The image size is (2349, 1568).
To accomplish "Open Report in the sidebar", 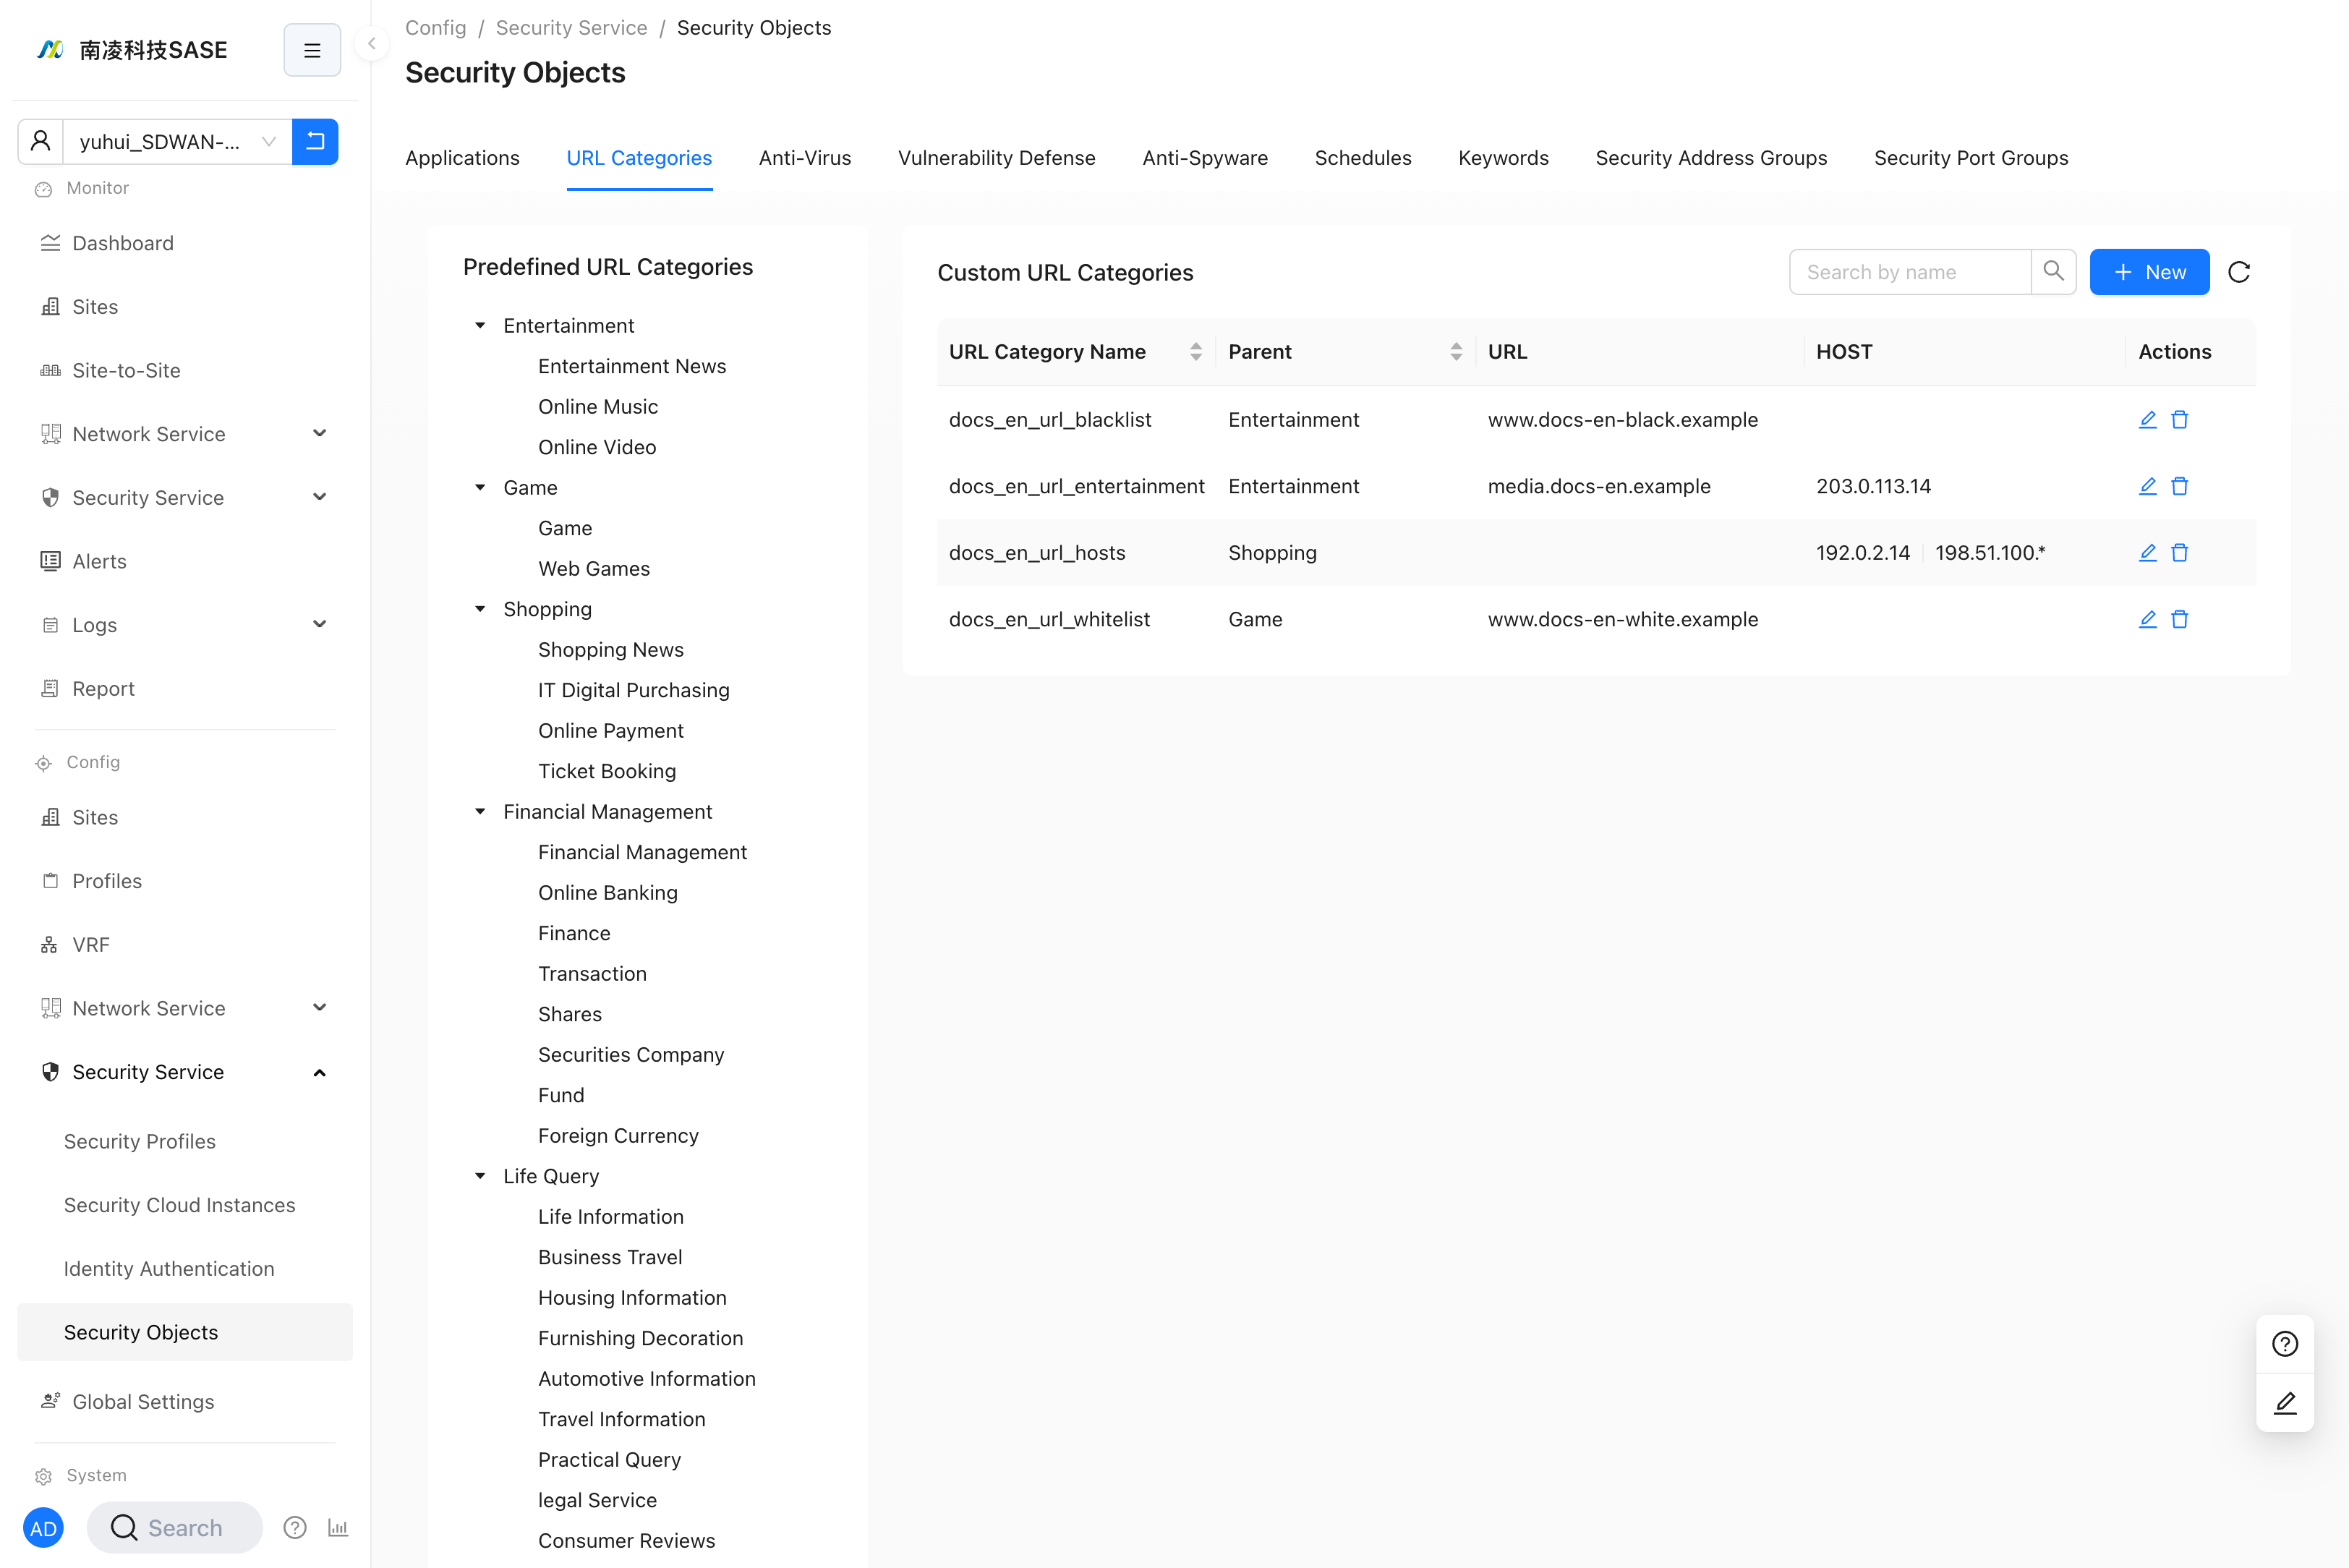I will [x=186, y=688].
